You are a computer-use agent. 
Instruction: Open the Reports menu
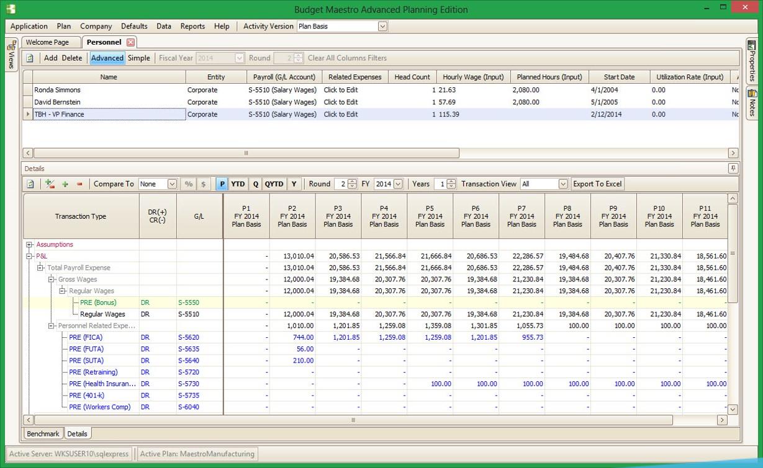[192, 26]
